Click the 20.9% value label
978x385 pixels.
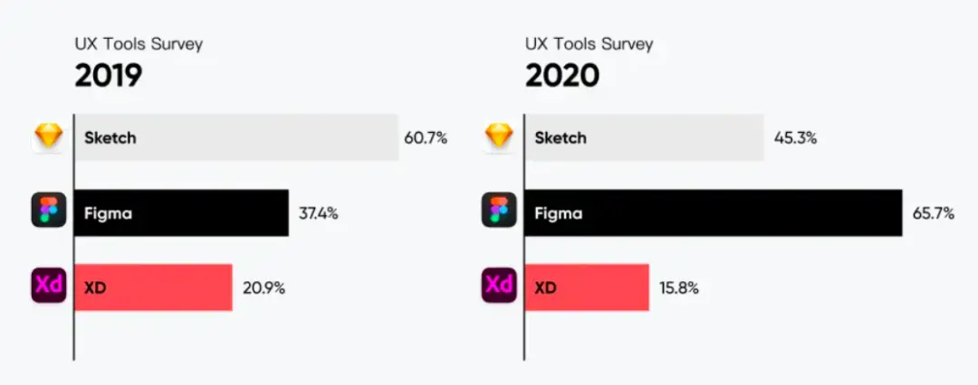point(264,288)
